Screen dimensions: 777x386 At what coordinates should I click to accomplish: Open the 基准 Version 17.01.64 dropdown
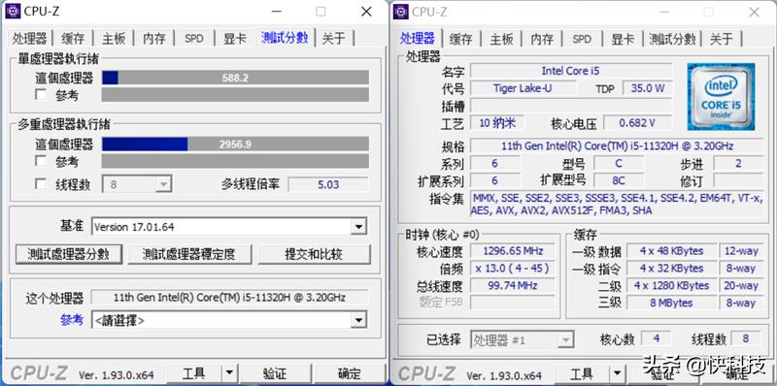coord(229,227)
